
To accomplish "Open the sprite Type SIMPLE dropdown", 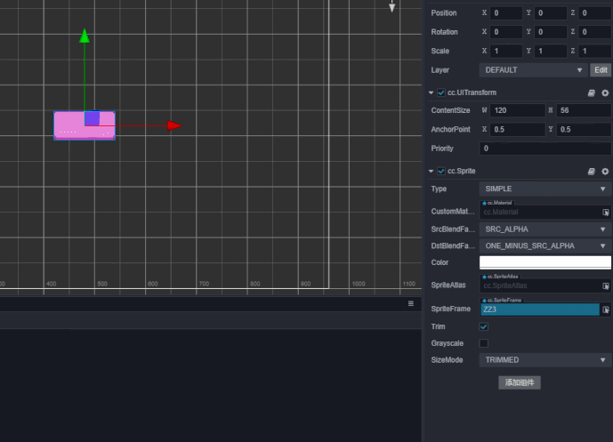I will 545,189.
